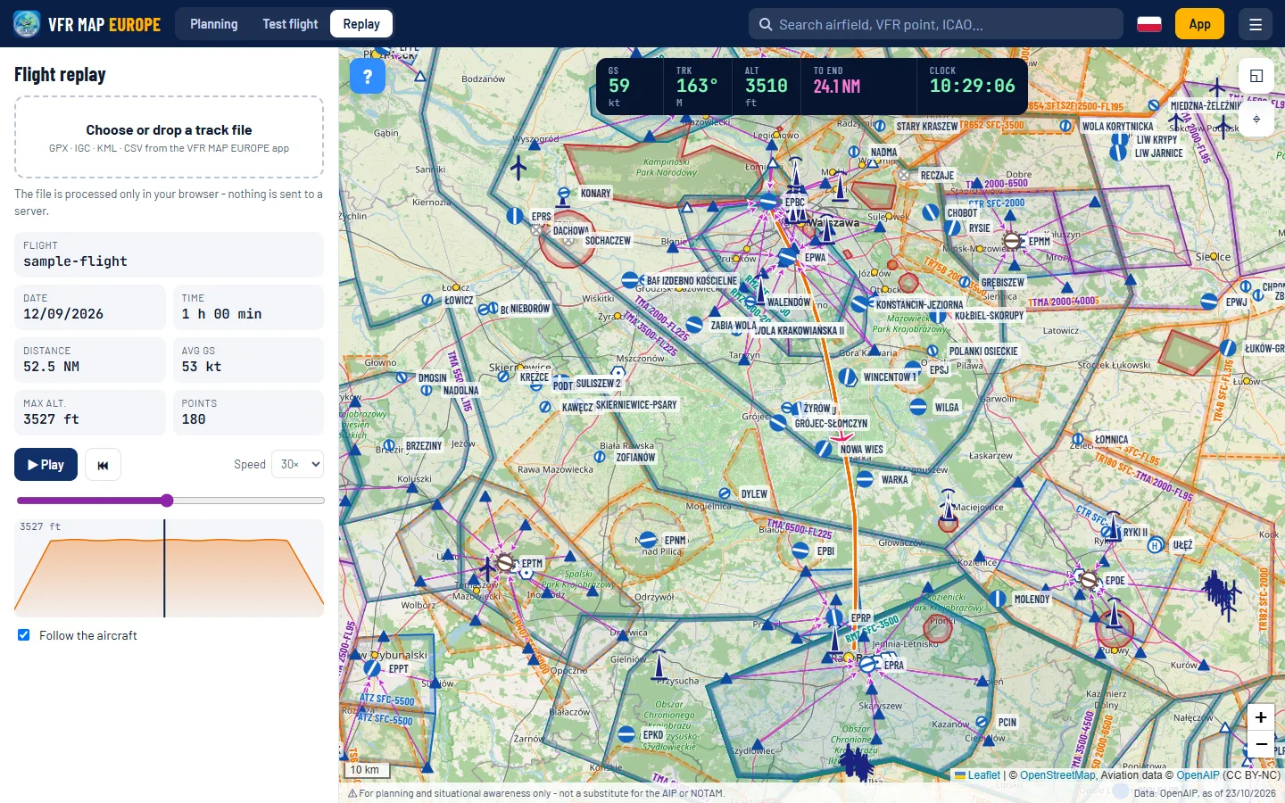The image size is (1285, 803).
Task: Select the Replay tab
Action: pos(361,24)
